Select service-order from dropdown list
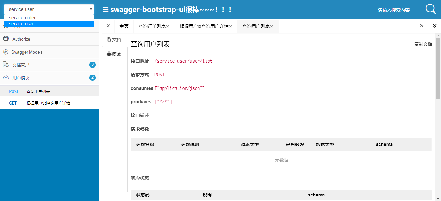Screen dimensions: 441x201 [22, 18]
